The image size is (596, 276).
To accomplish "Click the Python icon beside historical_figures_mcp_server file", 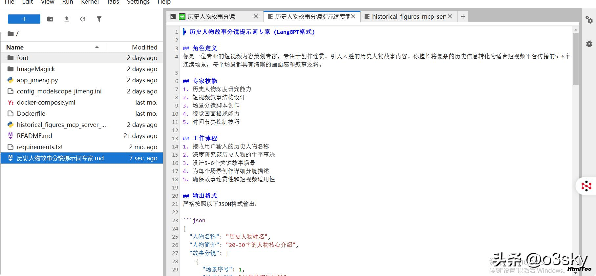I will pyautogui.click(x=11, y=125).
